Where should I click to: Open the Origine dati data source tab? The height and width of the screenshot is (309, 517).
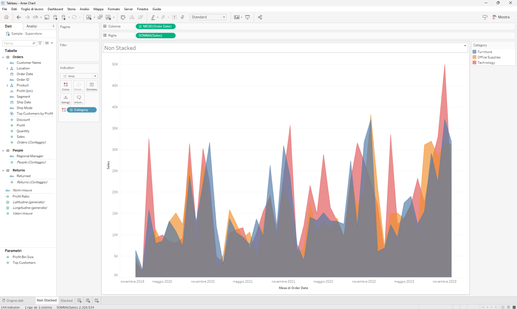(13, 301)
